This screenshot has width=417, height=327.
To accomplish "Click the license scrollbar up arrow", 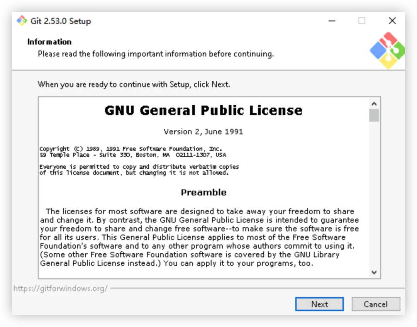I will point(374,104).
